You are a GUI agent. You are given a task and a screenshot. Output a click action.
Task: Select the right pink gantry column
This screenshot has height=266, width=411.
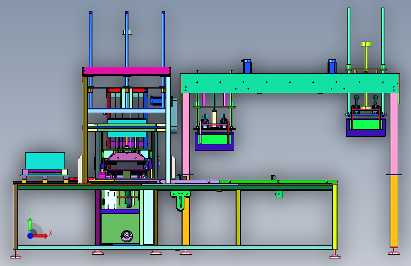[x=394, y=133]
